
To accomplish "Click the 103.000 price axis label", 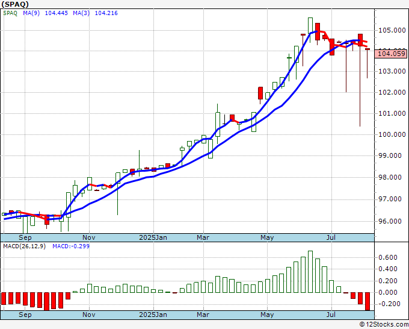I will click(392, 71).
